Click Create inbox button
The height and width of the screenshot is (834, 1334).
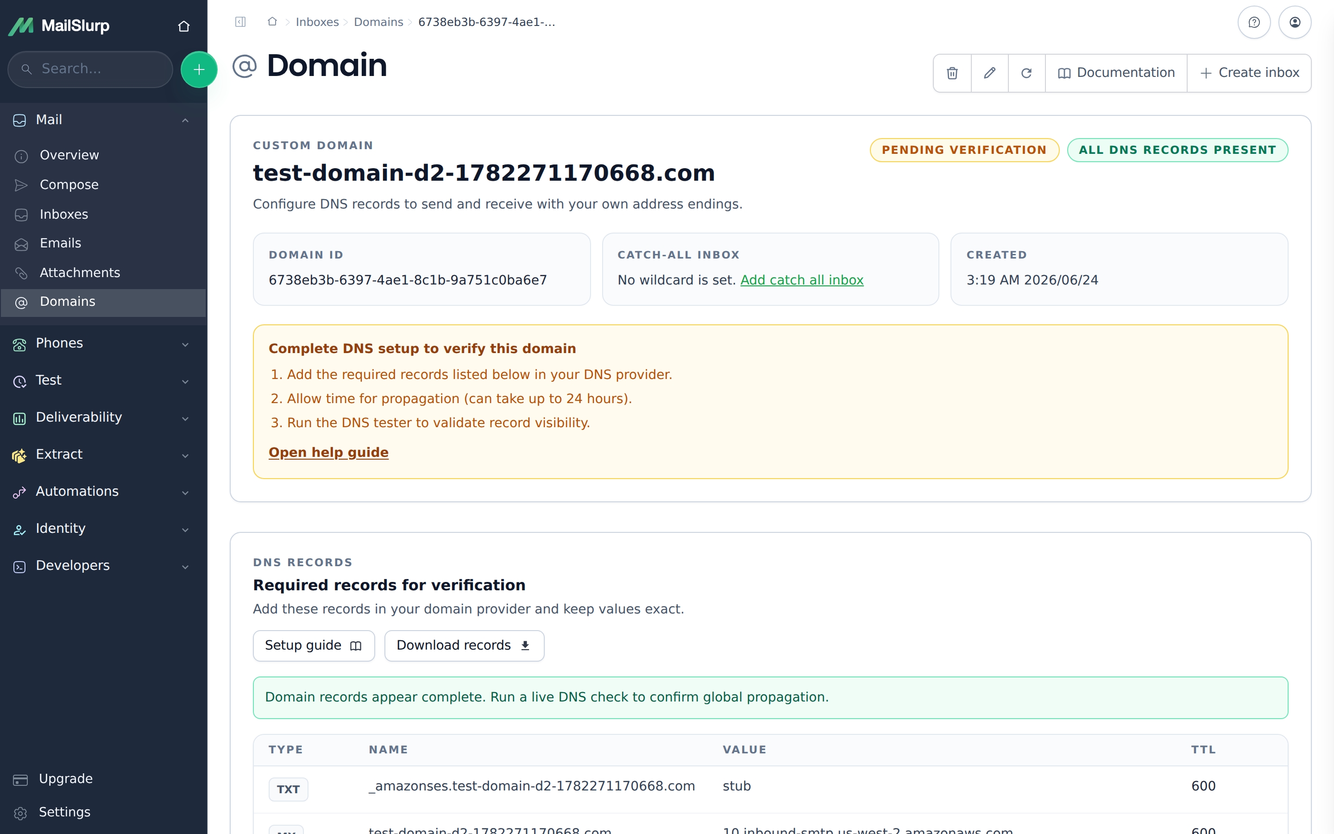[1249, 73]
